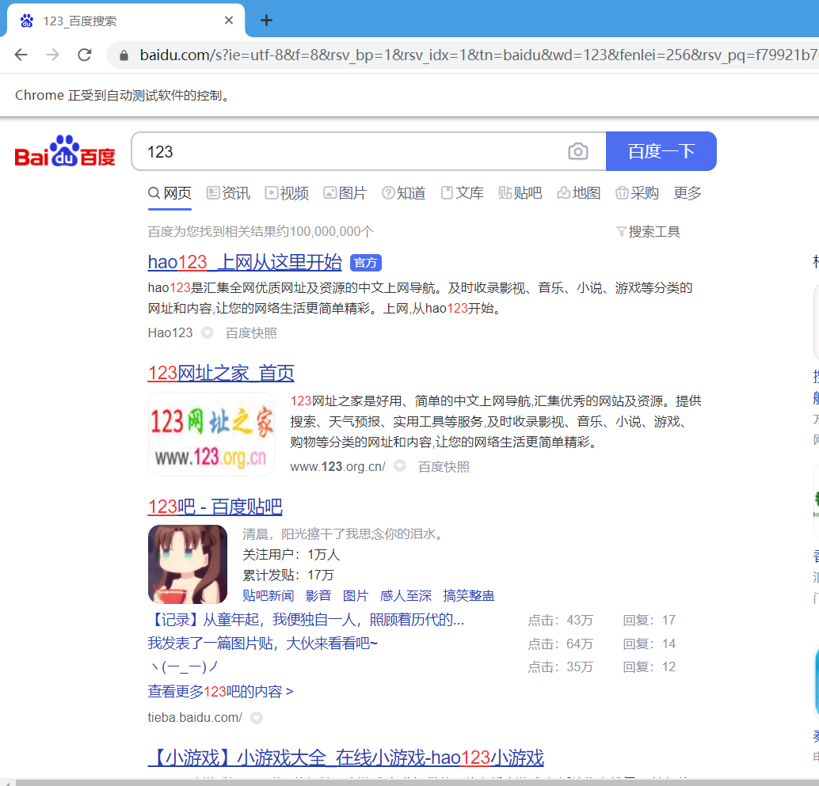Open hao123_上网从这里开始 result
This screenshot has width=819, height=786.
(x=245, y=262)
